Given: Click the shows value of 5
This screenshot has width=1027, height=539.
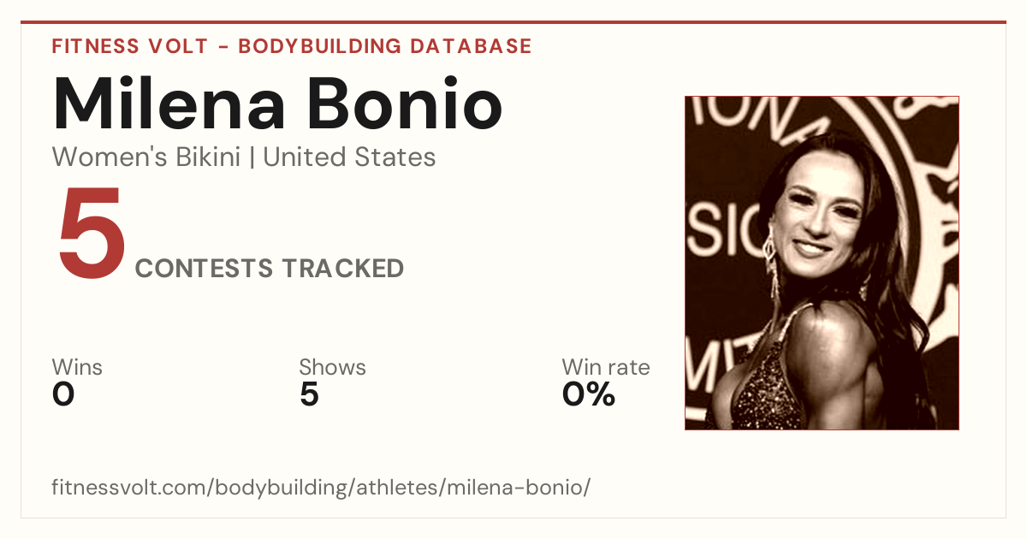Looking at the screenshot, I should pyautogui.click(x=309, y=394).
